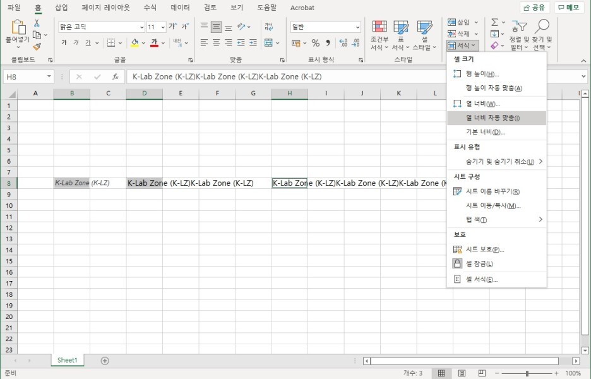Click the AutoSum sigma icon
591x379 pixels.
click(x=495, y=22)
